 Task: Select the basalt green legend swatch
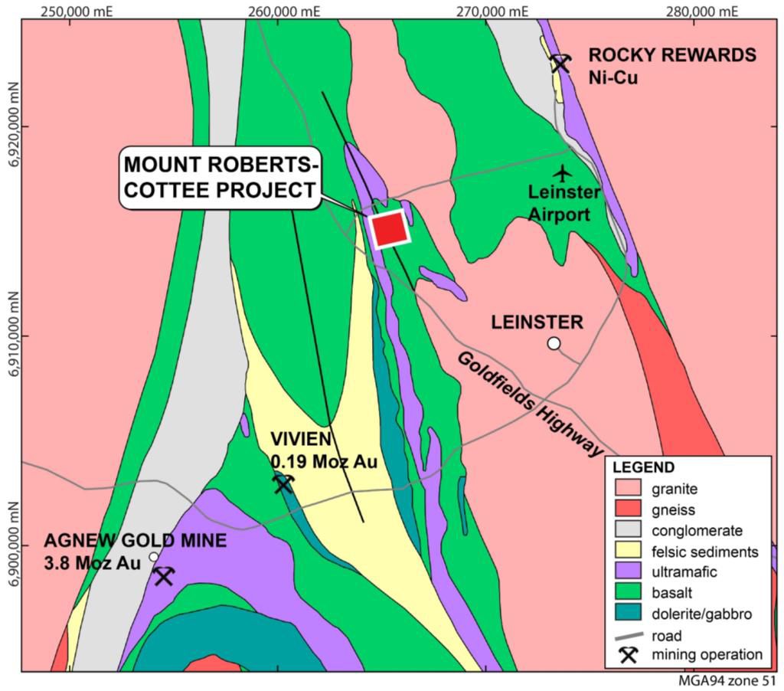[631, 594]
